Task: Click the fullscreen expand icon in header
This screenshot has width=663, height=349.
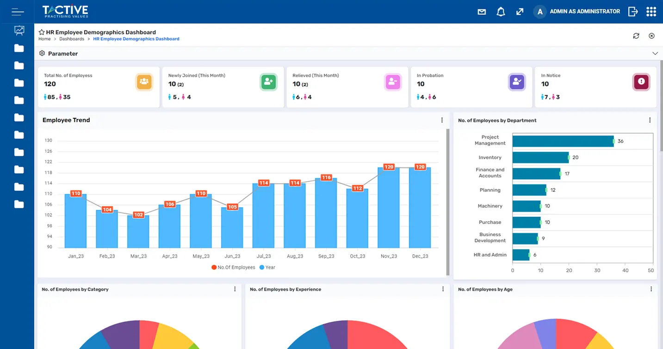Action: point(520,11)
